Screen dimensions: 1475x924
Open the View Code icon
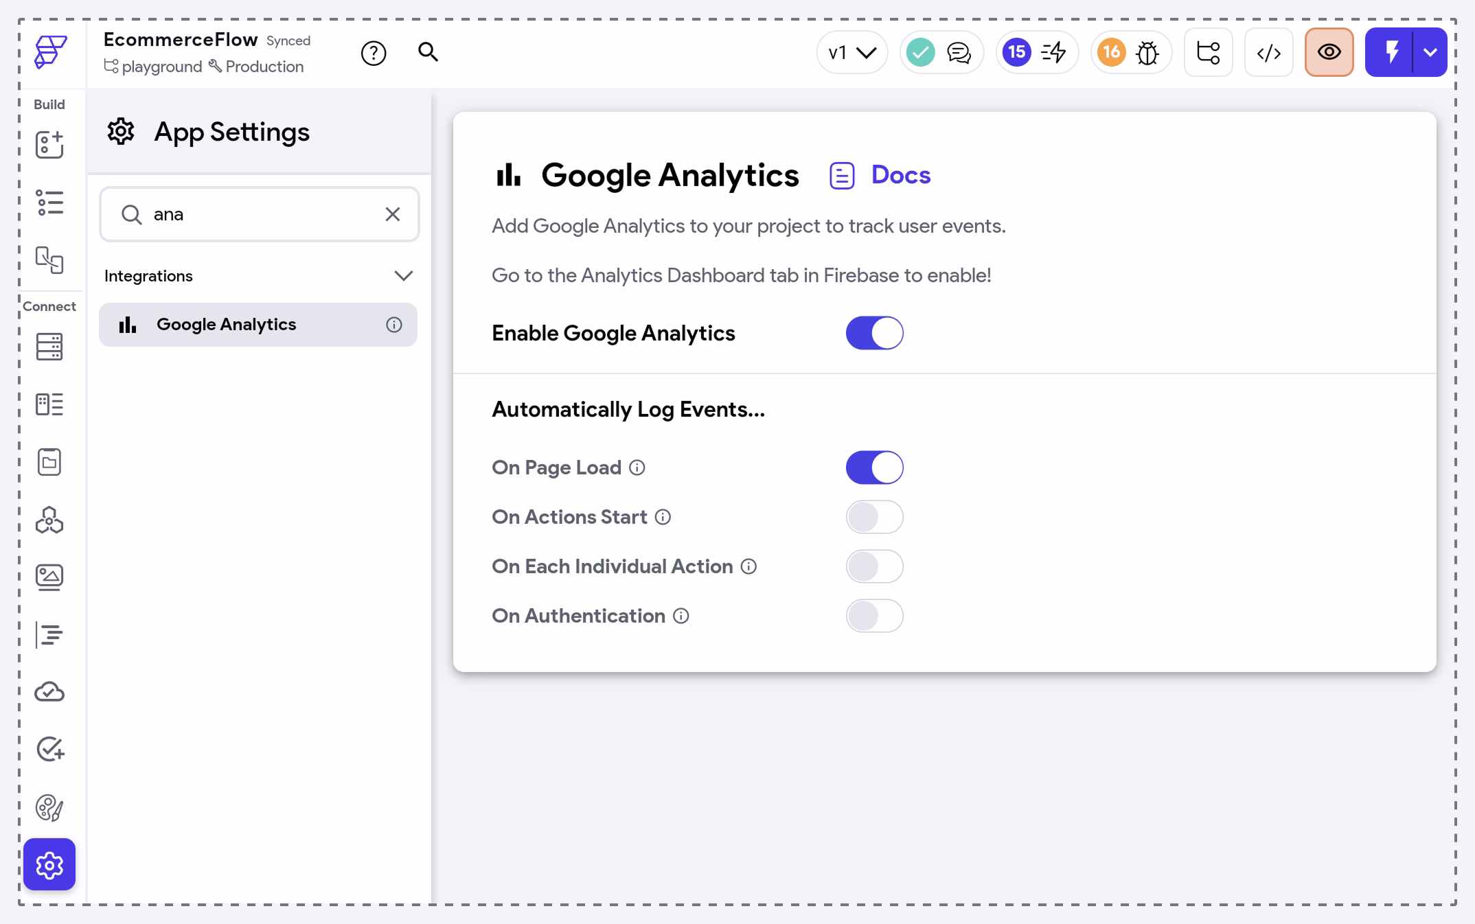(x=1269, y=52)
